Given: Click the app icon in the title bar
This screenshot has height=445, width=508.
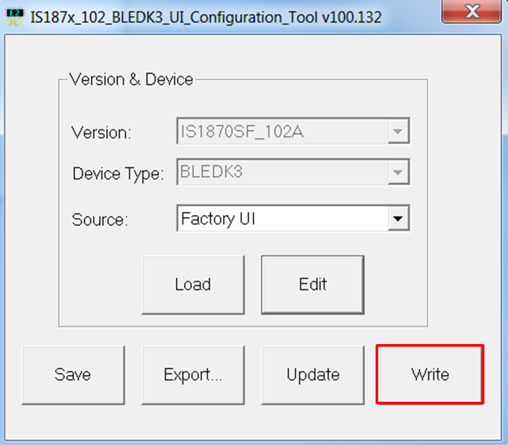Looking at the screenshot, I should click(x=14, y=16).
